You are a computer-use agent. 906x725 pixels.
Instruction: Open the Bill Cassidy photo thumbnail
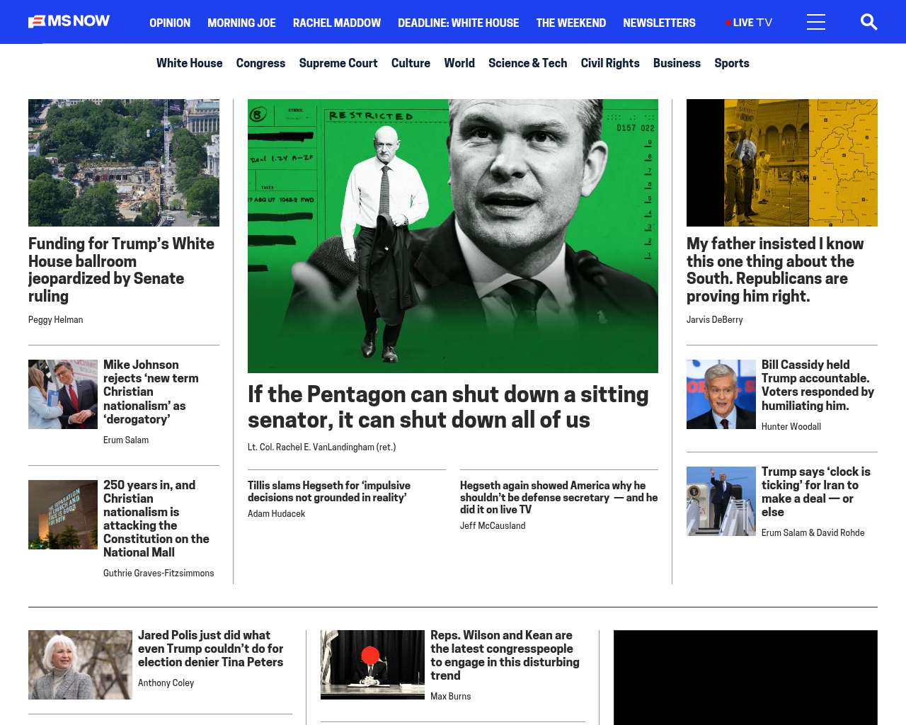pyautogui.click(x=721, y=394)
